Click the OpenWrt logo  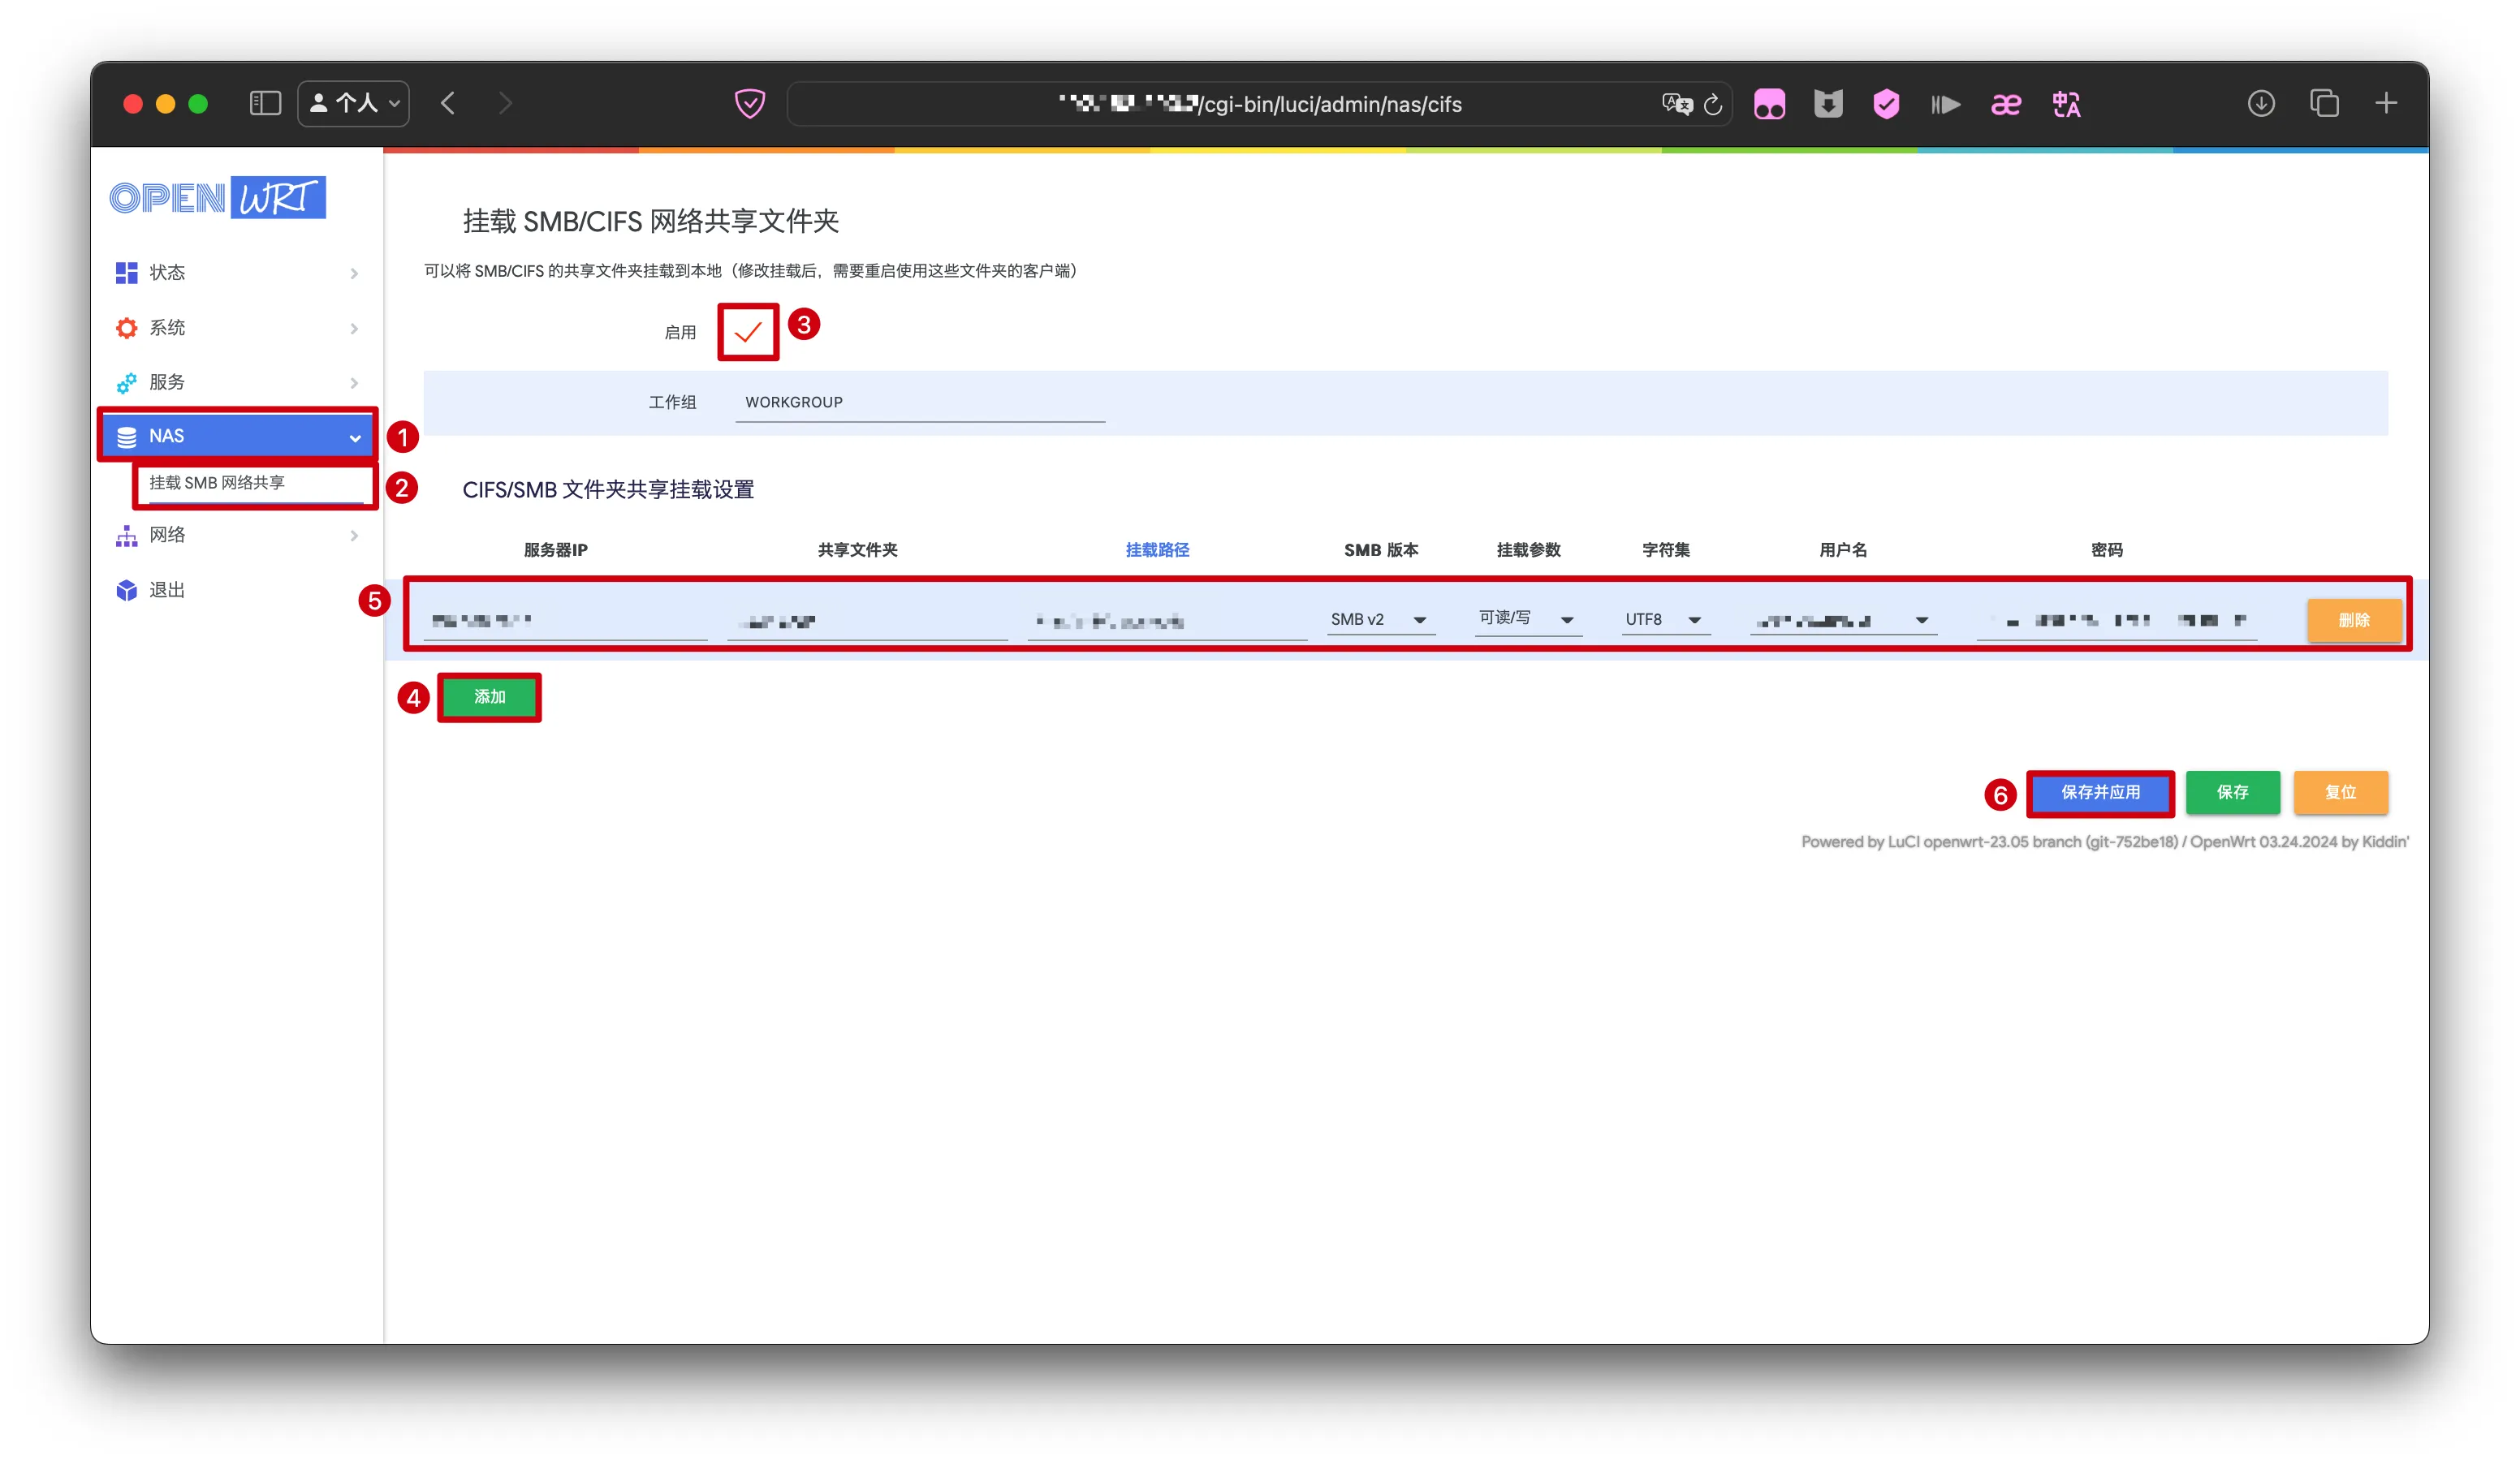217,197
